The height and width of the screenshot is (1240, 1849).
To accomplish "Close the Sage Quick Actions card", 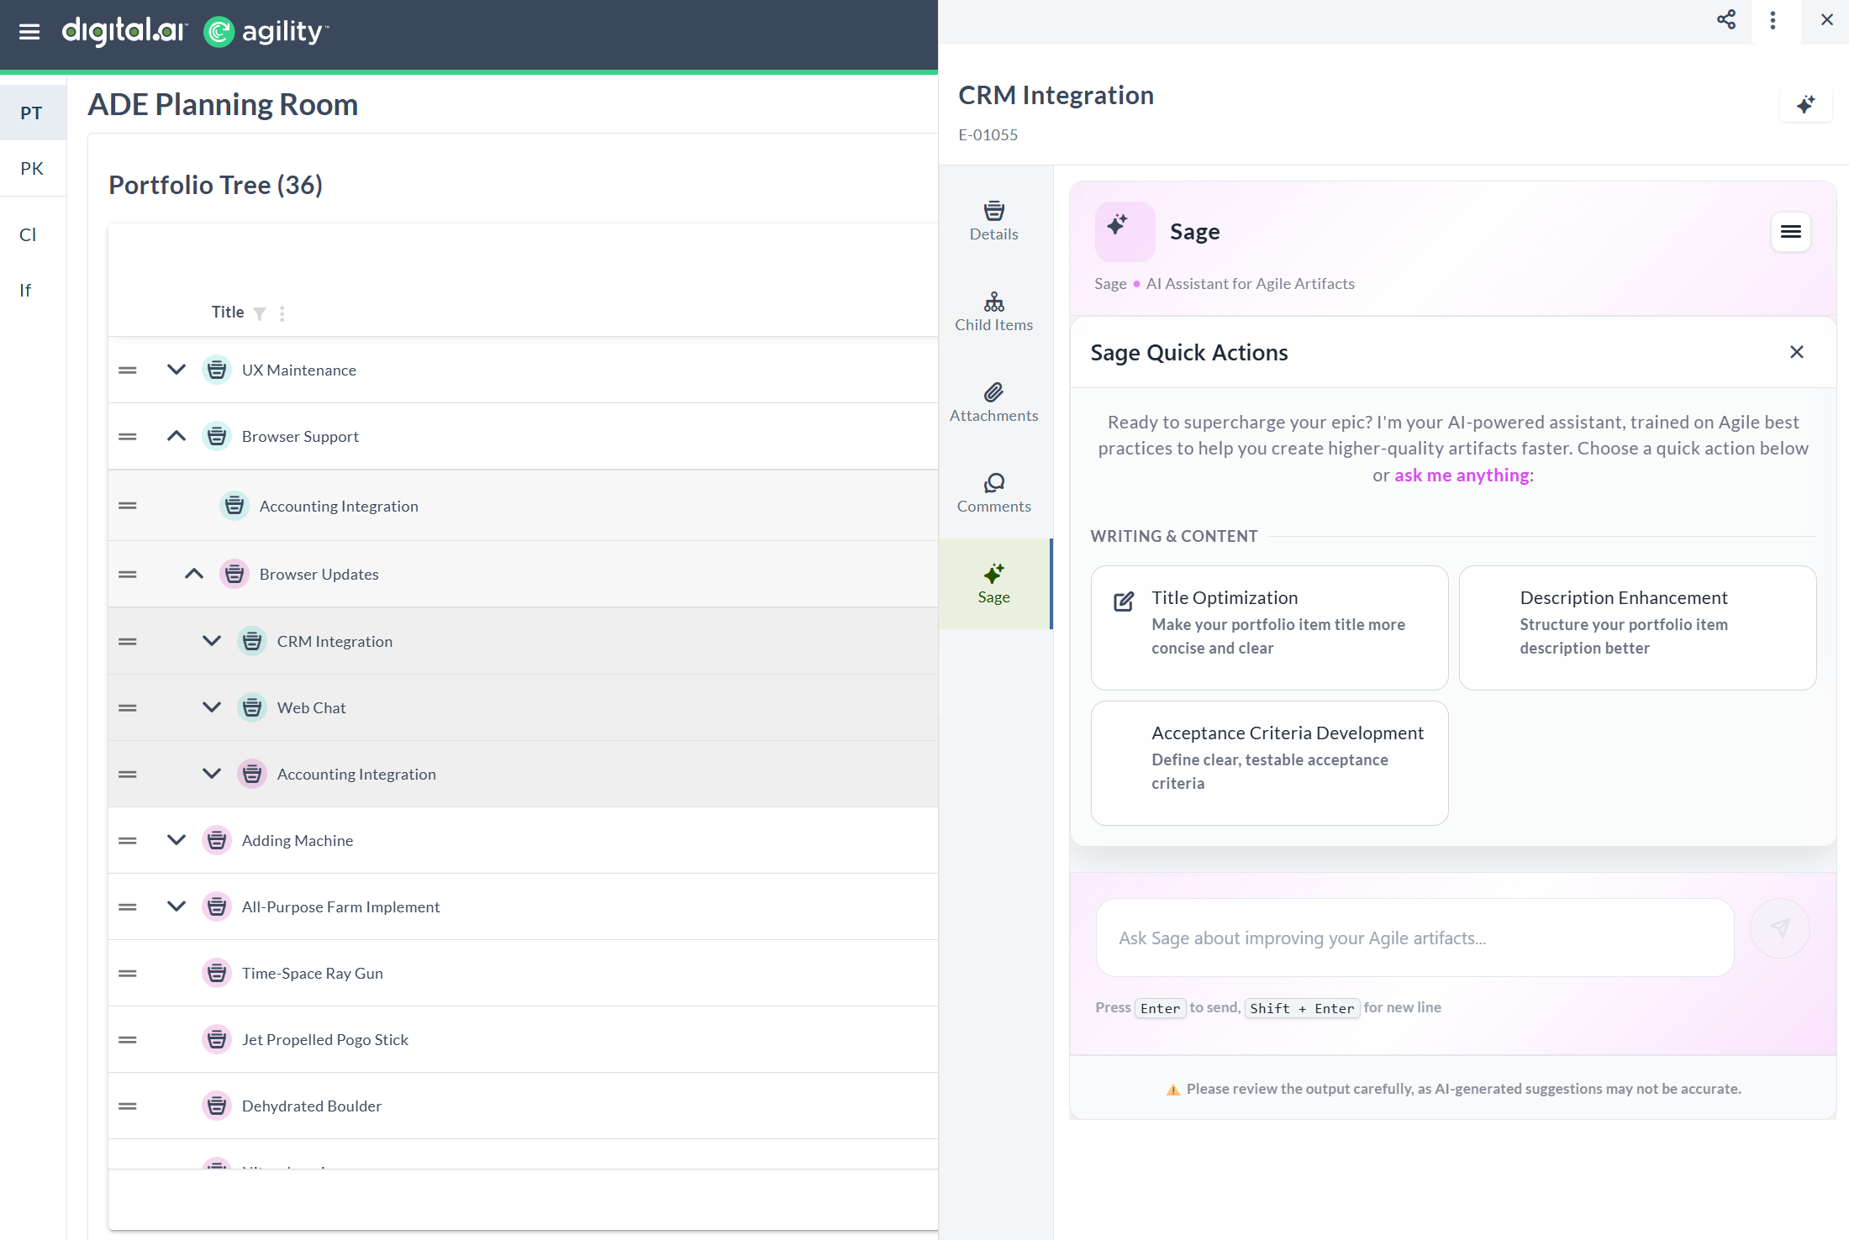I will 1797,352.
